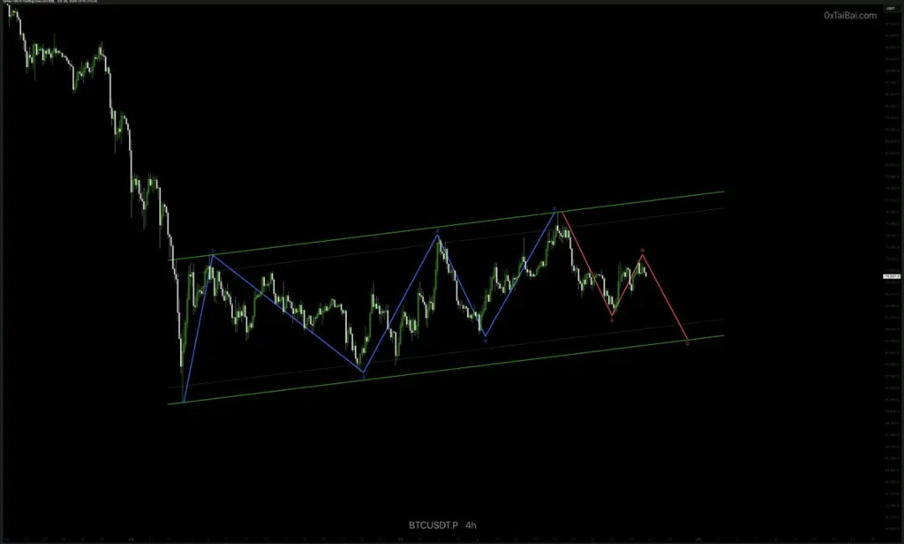Image resolution: width=904 pixels, height=544 pixels.
Task: Open the USDT currency selector on price axis
Action: tap(891, 8)
